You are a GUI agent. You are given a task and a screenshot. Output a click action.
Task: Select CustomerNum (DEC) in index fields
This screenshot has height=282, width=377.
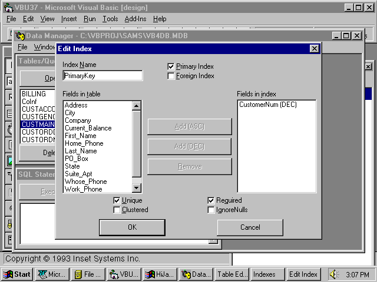pyautogui.click(x=267, y=105)
